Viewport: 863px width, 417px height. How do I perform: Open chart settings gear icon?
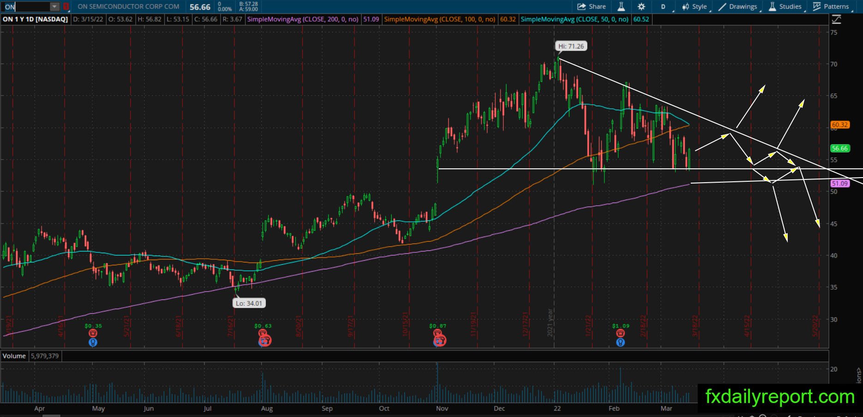[641, 6]
